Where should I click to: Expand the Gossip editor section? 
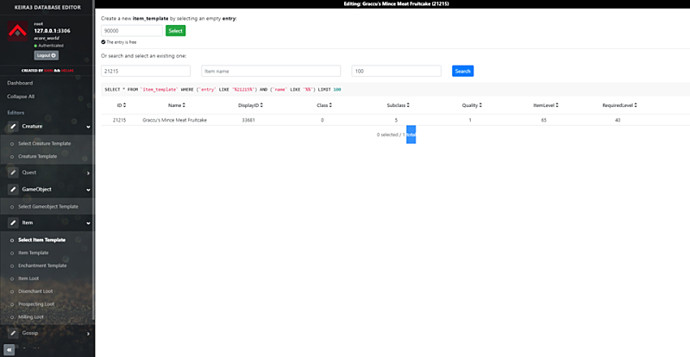coord(88,332)
